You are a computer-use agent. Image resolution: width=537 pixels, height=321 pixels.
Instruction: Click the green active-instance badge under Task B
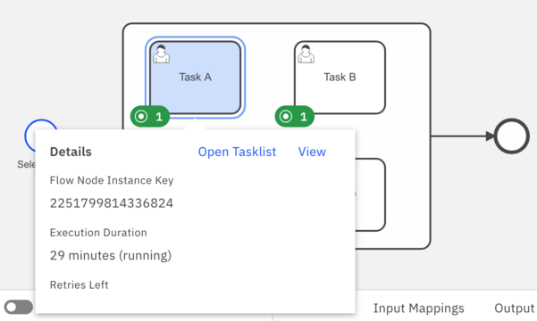295,117
